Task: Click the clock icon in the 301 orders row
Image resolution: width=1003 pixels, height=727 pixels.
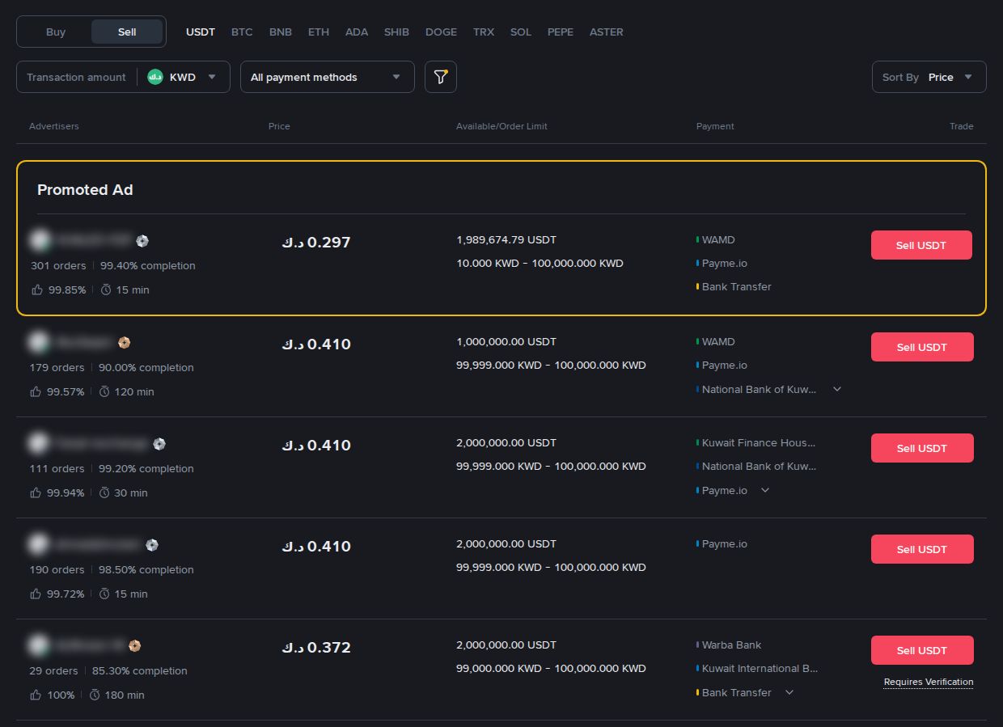Action: (106, 290)
